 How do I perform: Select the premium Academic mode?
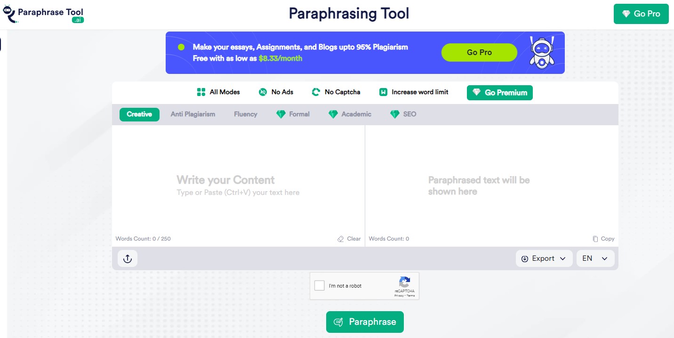coord(350,114)
